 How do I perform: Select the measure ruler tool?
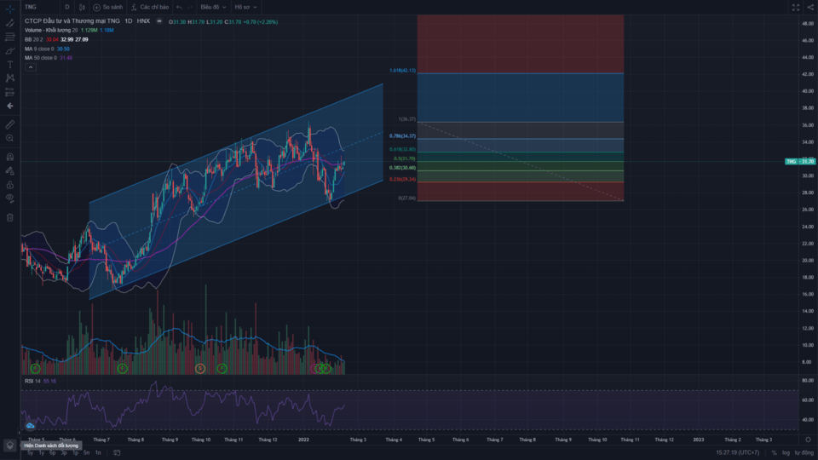9,124
